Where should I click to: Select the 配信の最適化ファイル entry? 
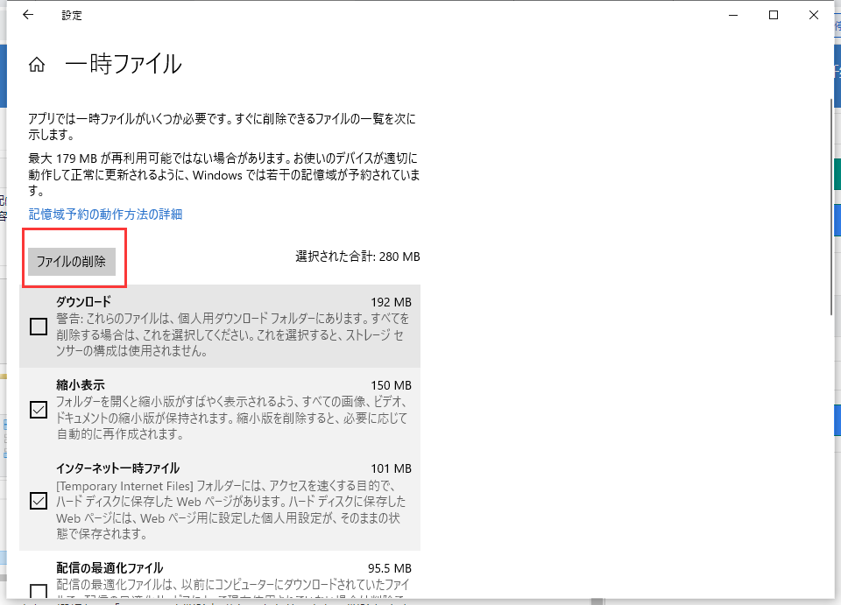click(219, 582)
